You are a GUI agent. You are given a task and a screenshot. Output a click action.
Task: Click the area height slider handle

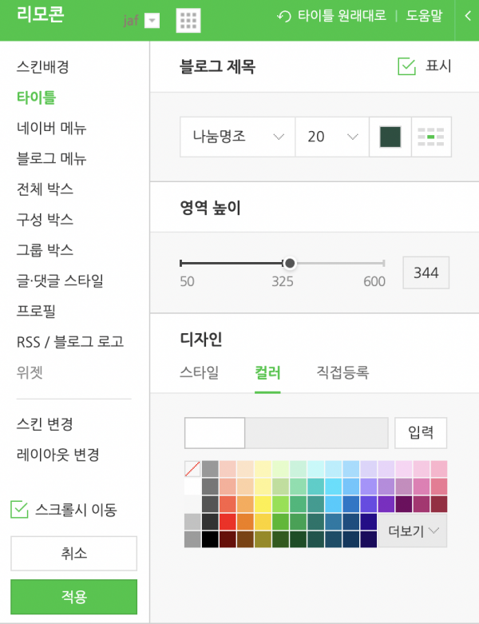click(290, 263)
